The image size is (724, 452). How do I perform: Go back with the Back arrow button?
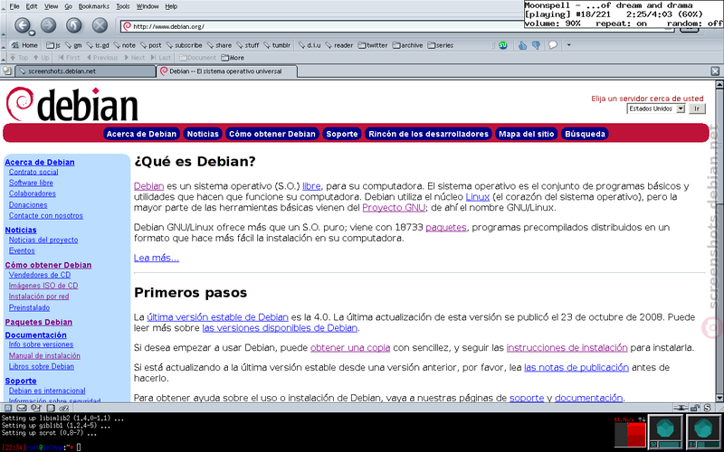[x=22, y=25]
